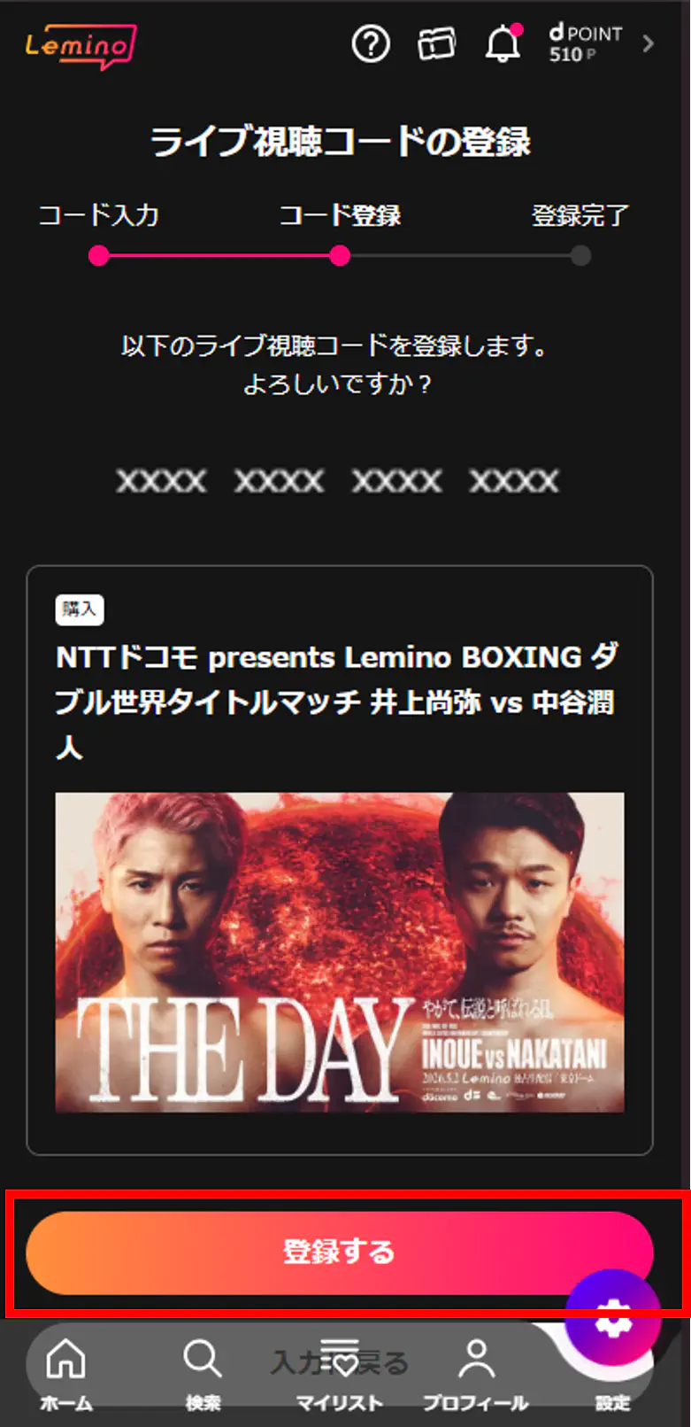This screenshot has height=1427, width=691.
Task: Open the floating gear settings button
Action: [x=613, y=1317]
